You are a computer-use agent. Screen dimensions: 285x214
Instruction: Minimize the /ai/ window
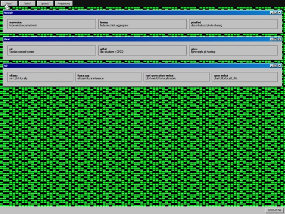pos(272,66)
